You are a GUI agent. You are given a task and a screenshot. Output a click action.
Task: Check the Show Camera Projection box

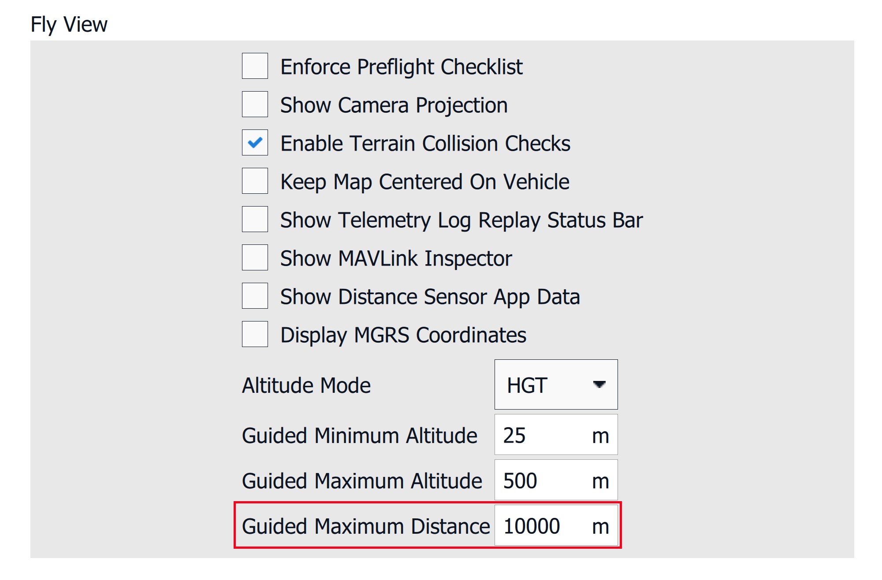[x=255, y=104]
